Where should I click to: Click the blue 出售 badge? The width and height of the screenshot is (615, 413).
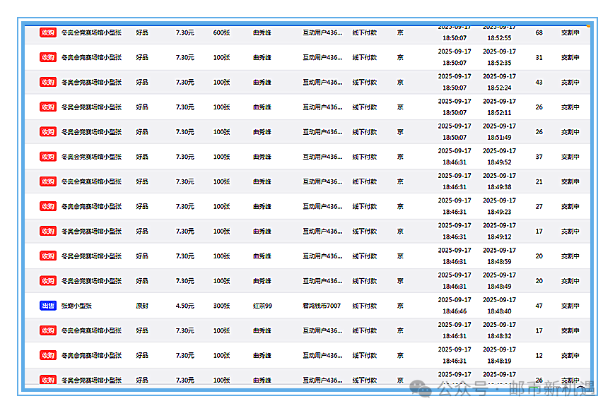(47, 306)
